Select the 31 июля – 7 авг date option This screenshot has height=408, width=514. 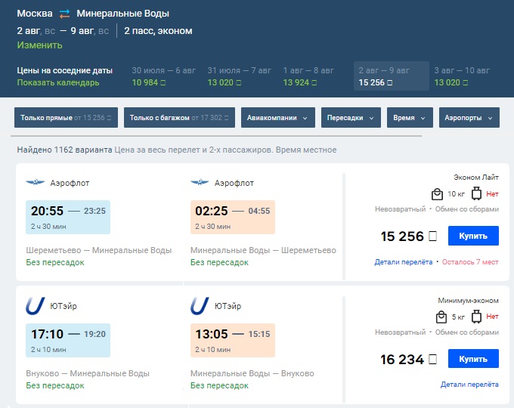tap(240, 76)
